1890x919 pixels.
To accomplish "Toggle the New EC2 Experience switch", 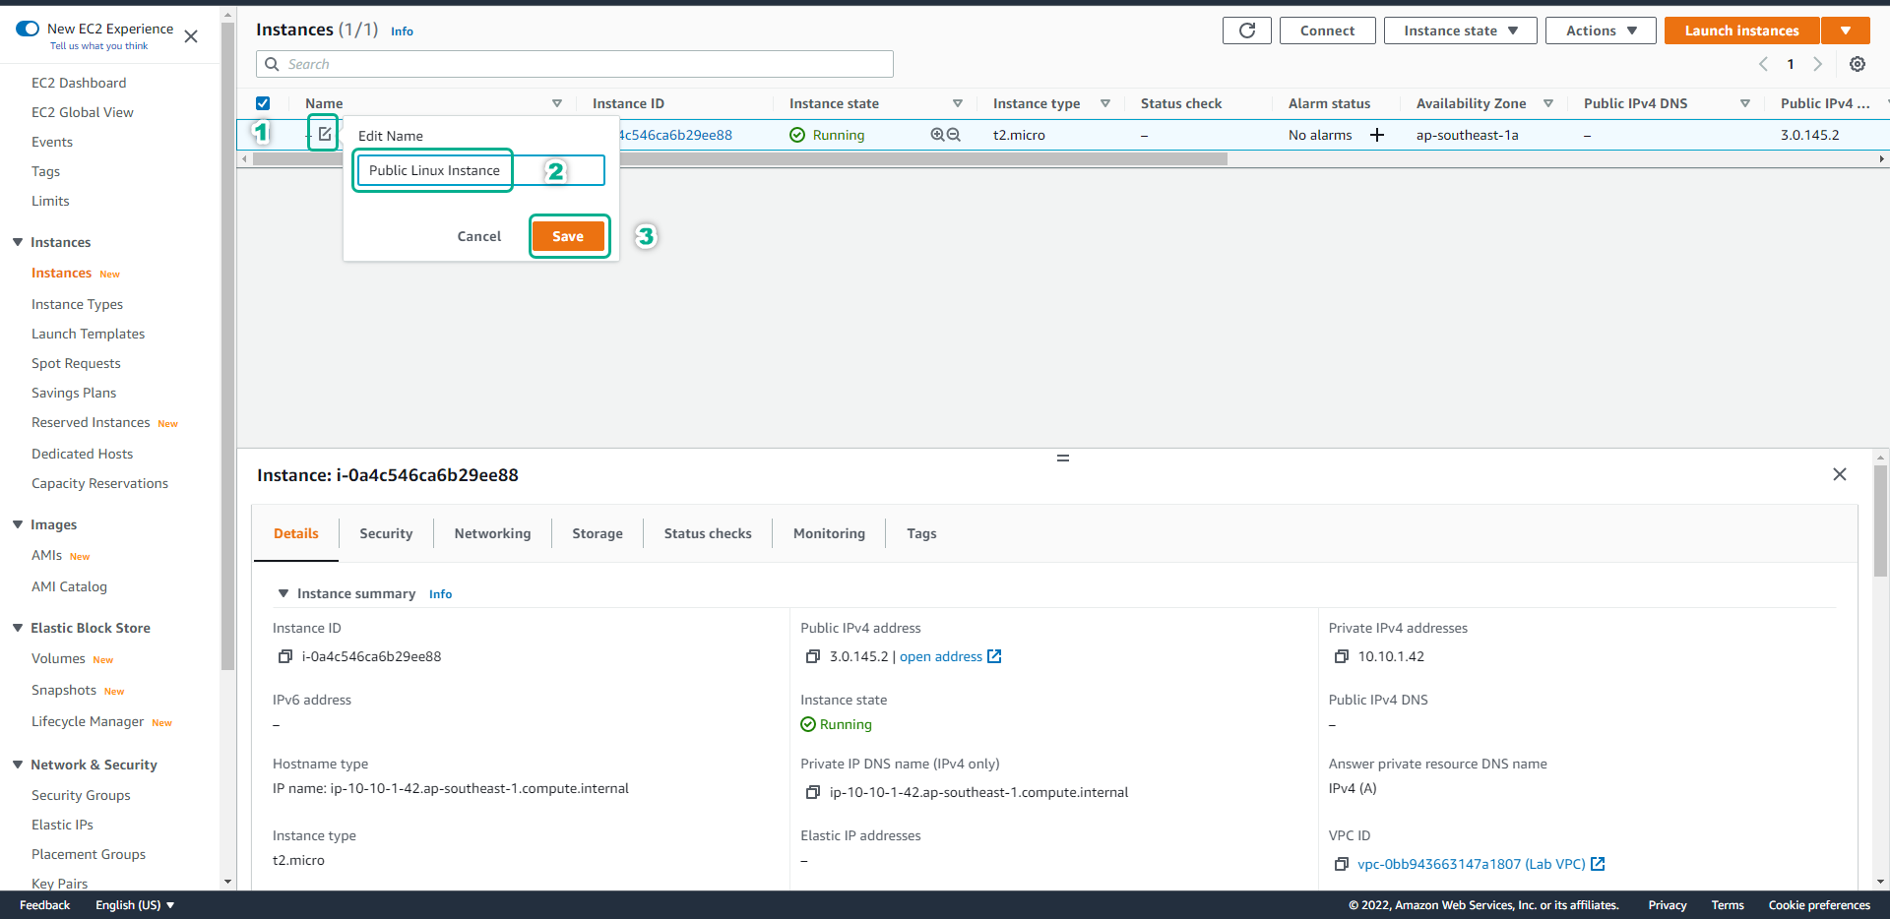I will (x=28, y=29).
